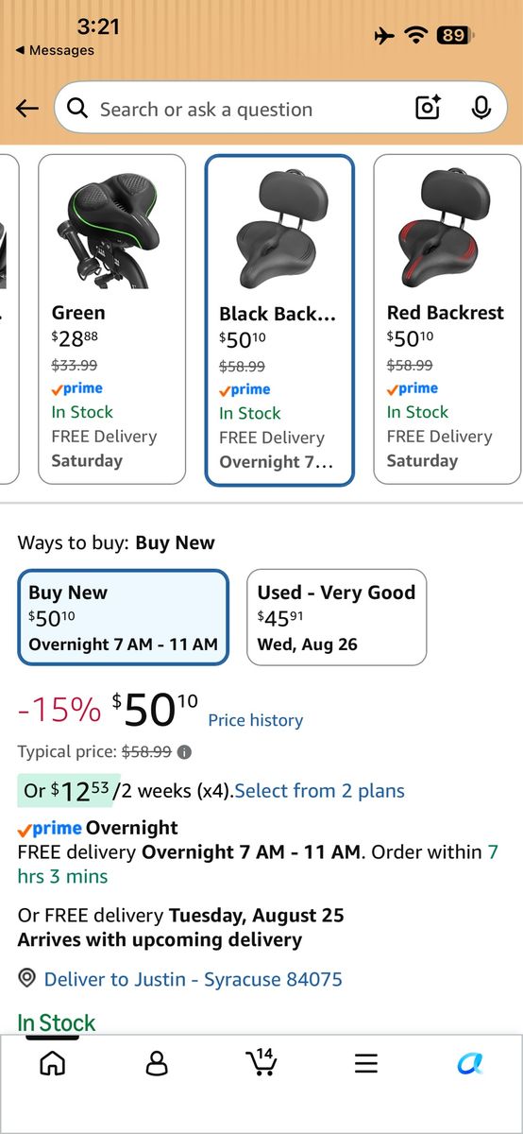Tap the search input field
The height and width of the screenshot is (1134, 523).
point(234,109)
